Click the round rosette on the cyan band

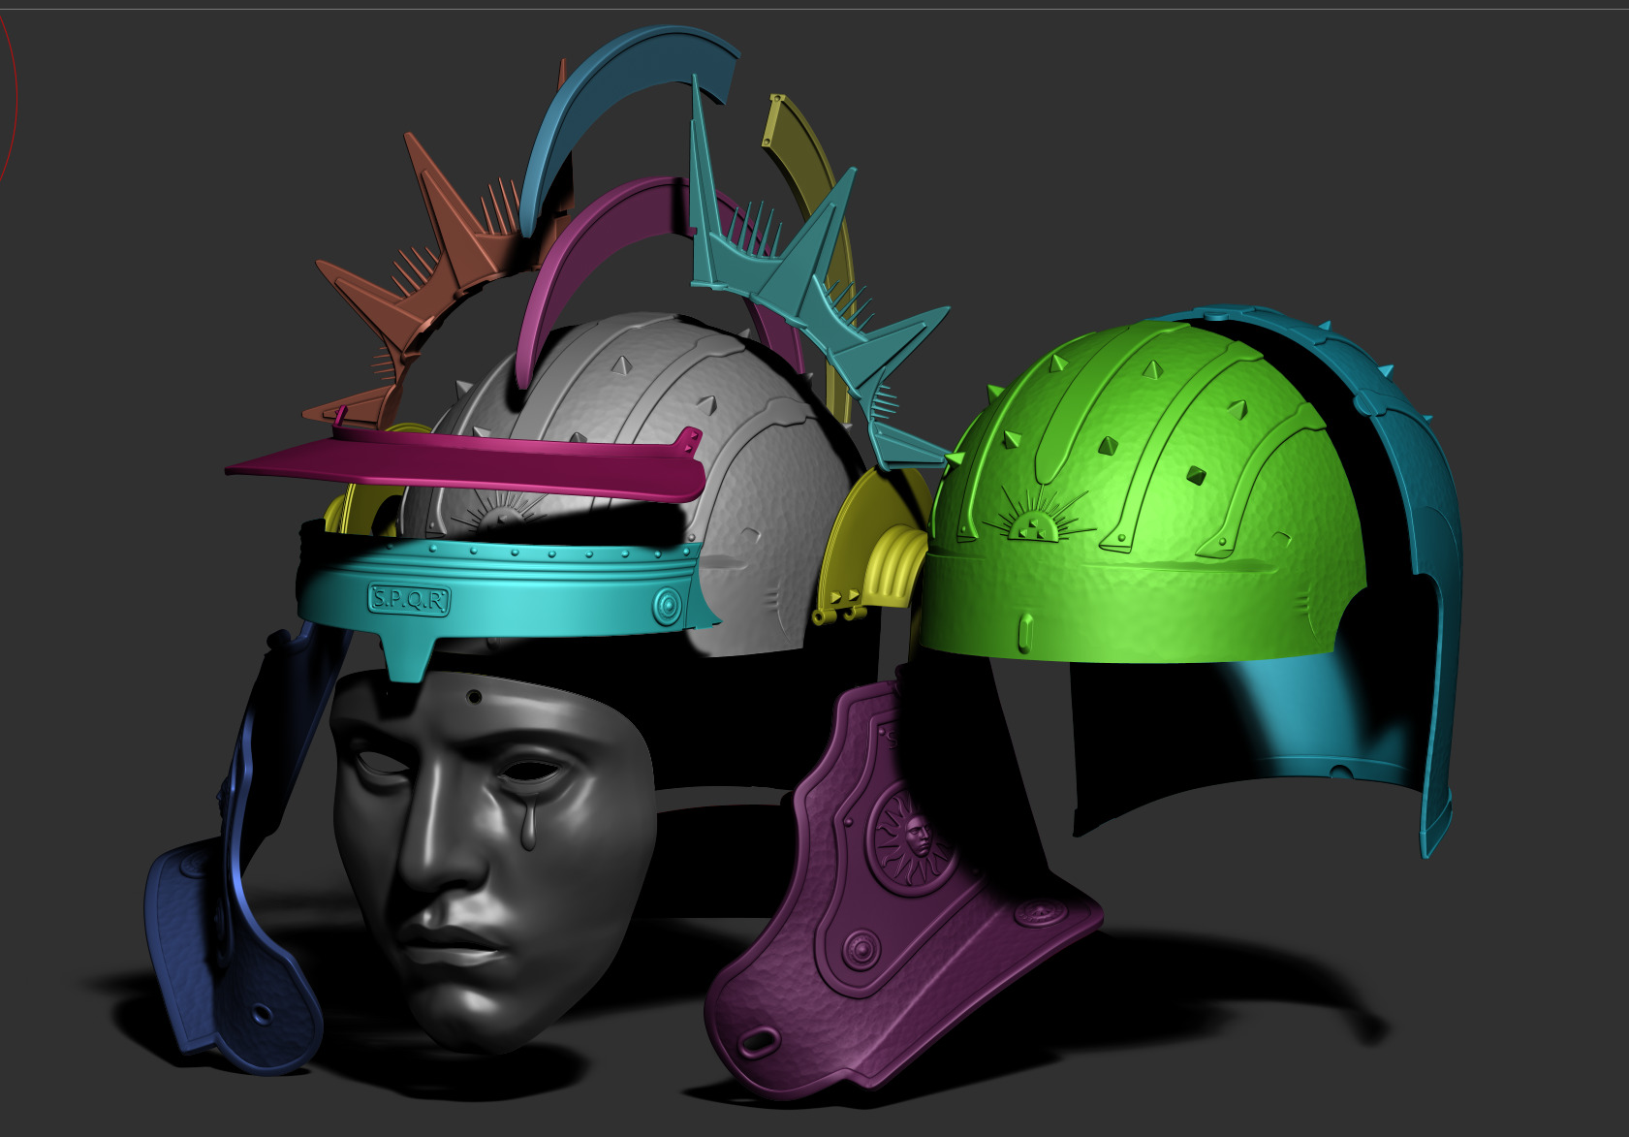(668, 607)
